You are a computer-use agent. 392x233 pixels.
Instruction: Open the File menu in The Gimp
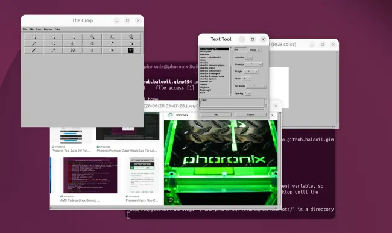[25, 29]
